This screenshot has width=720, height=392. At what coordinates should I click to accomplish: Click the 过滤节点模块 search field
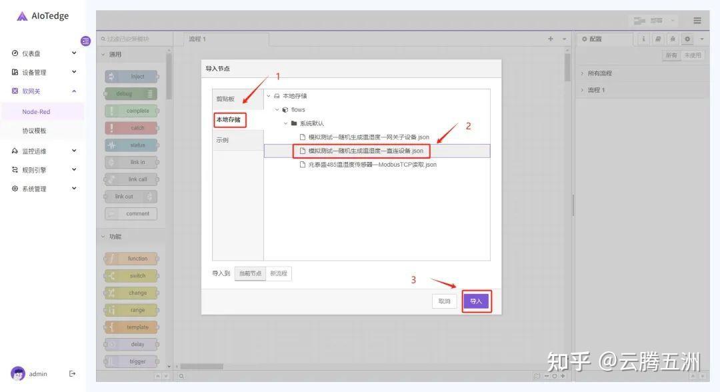click(x=127, y=39)
